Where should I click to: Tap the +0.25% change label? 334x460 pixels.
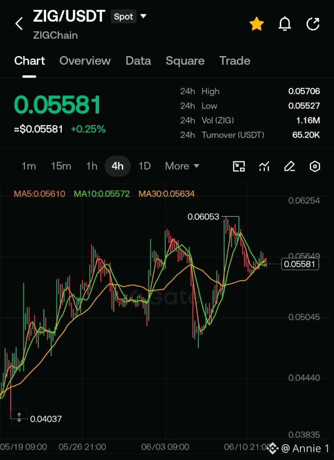tap(88, 129)
